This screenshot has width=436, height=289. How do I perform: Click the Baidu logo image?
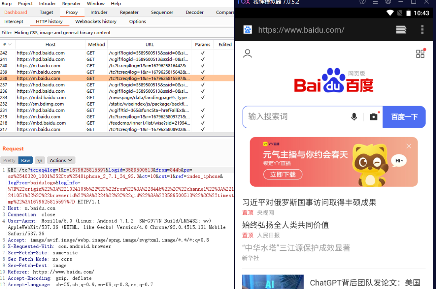334,81
